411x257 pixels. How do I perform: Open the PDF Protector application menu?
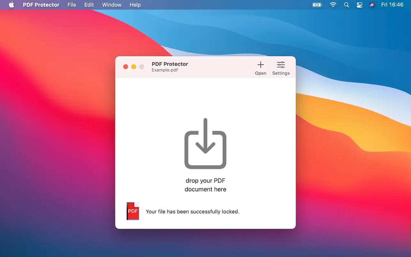[x=41, y=5]
